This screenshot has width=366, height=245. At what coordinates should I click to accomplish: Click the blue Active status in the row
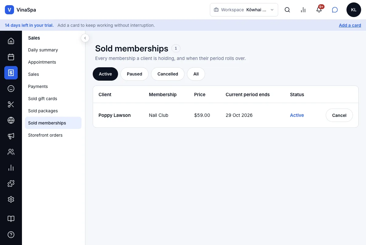[x=297, y=115]
